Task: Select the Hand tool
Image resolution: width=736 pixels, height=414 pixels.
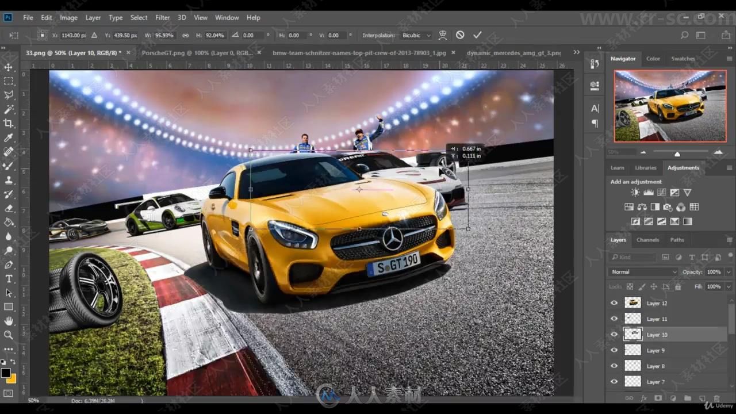Action: pos(9,320)
